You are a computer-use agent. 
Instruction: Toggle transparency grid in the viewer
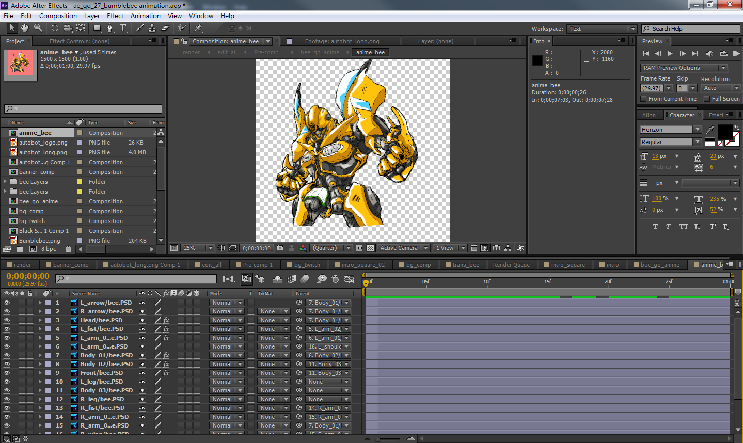pos(370,248)
